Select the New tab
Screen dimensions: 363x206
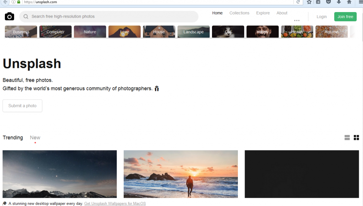tap(35, 138)
